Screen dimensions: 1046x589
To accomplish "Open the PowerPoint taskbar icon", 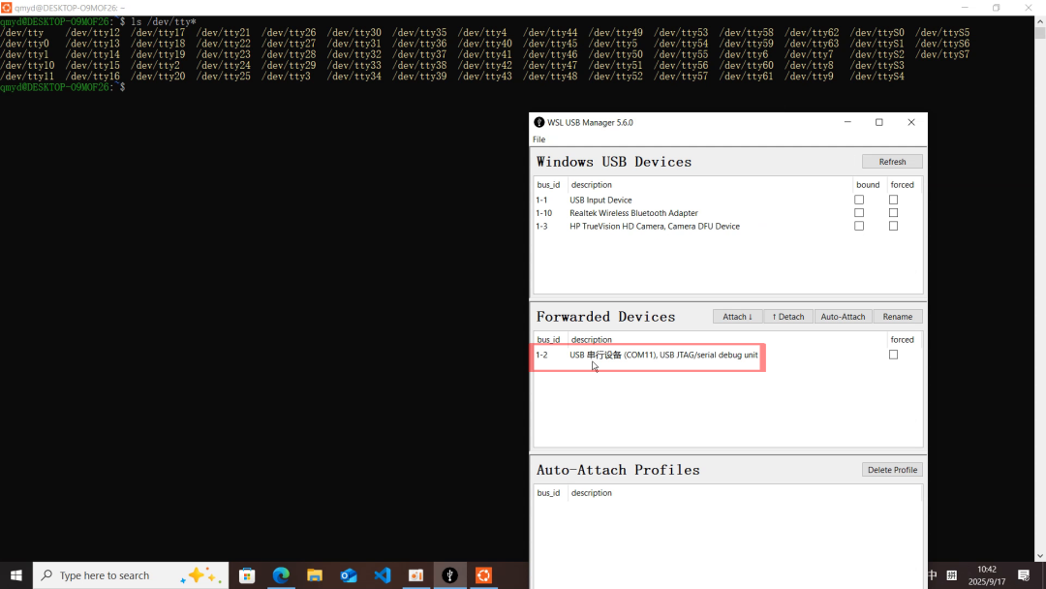I will [x=415, y=575].
